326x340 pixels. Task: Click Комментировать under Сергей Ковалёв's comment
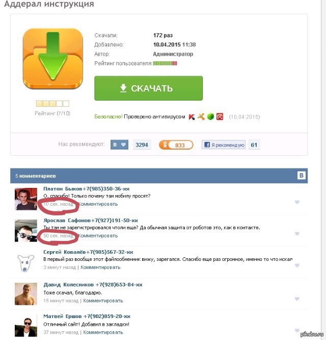tap(100, 268)
